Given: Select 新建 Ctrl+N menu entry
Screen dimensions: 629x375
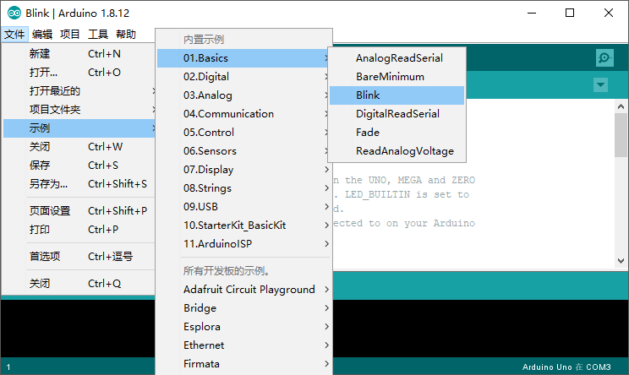Looking at the screenshot, I should (x=79, y=54).
